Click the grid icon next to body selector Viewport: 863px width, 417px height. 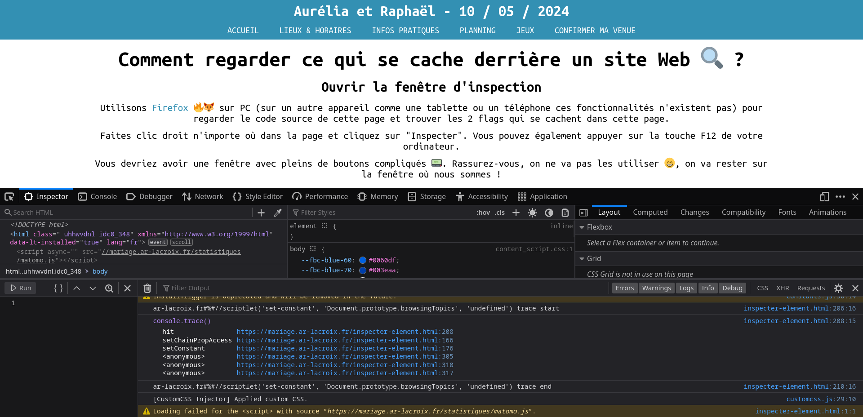tap(313, 248)
